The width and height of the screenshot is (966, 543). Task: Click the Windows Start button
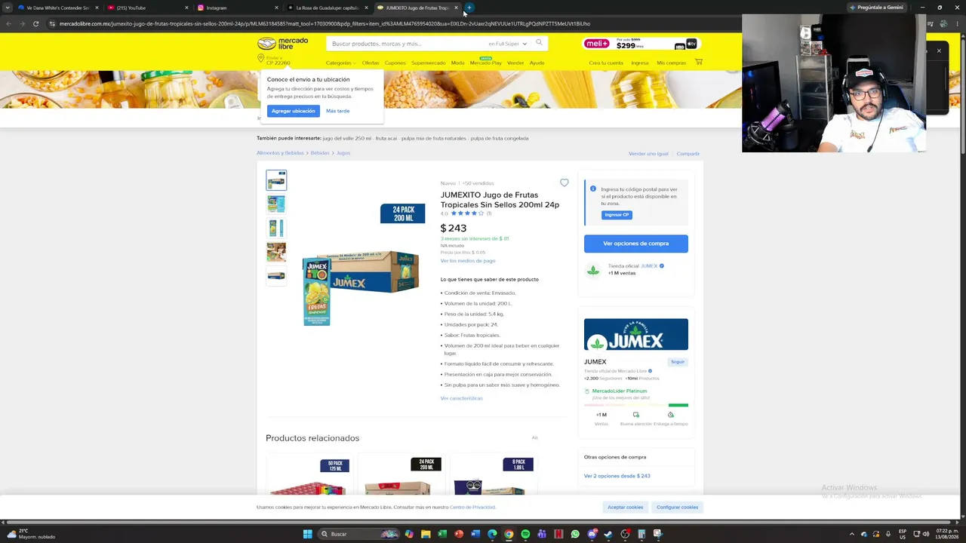coord(307,534)
